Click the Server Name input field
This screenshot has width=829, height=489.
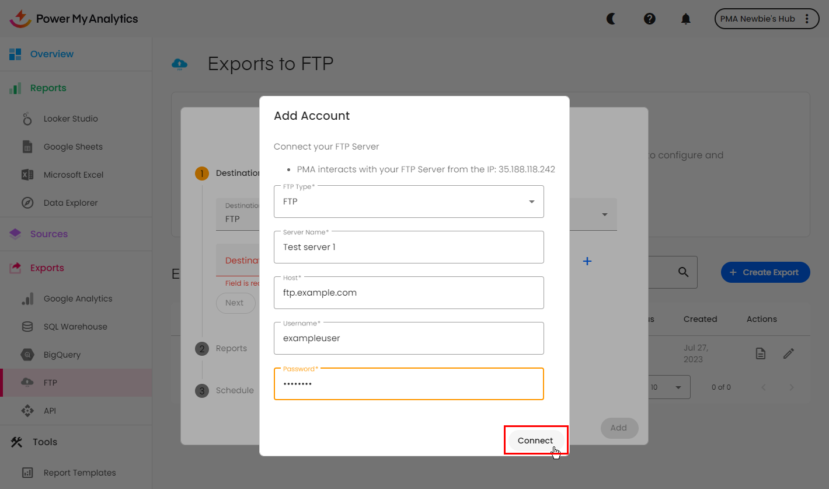point(409,247)
